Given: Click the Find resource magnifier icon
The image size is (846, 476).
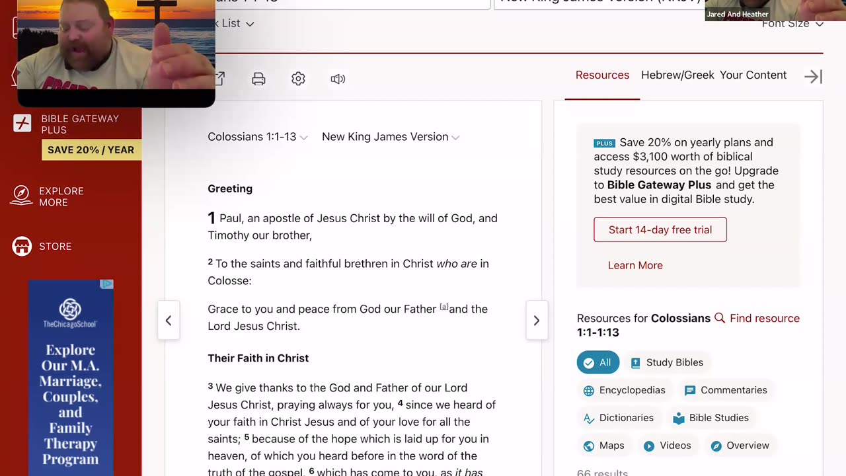Looking at the screenshot, I should [x=720, y=318].
